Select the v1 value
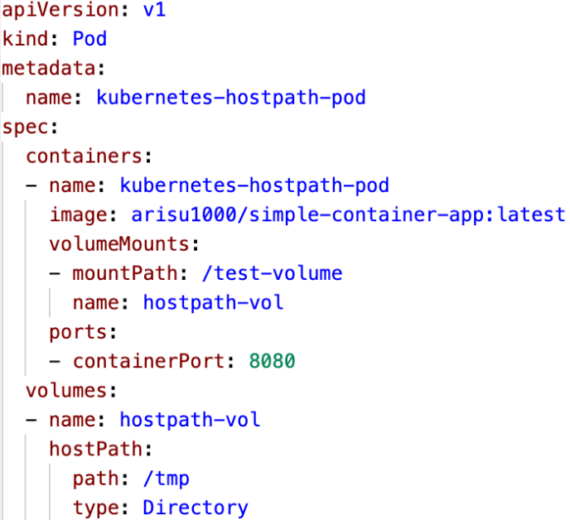The height and width of the screenshot is (520, 570). click(154, 9)
